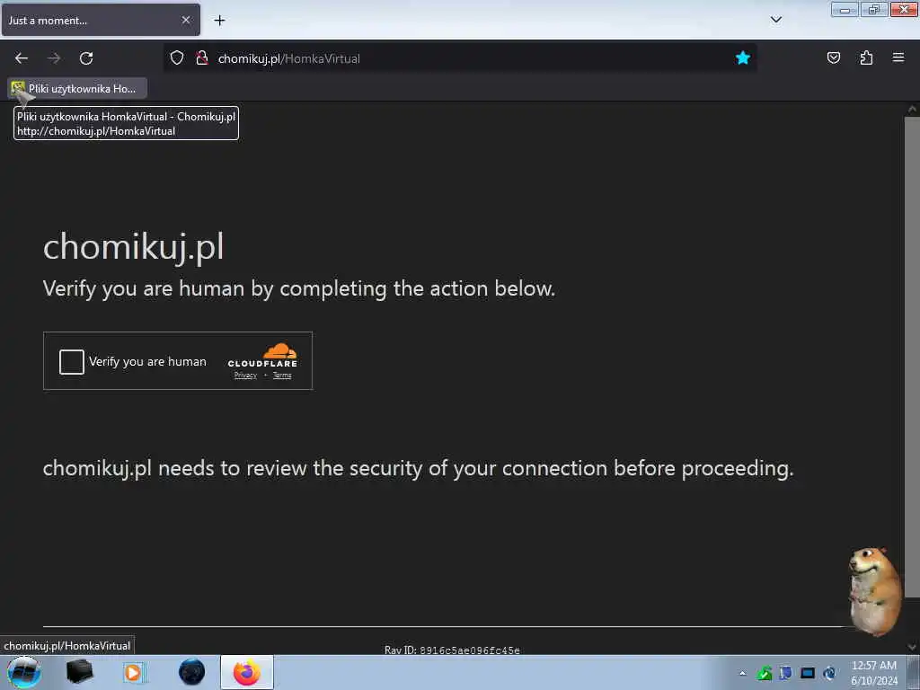Focus the chomikuj.pl address bar
The height and width of the screenshot is (690, 920).
pyautogui.click(x=460, y=58)
